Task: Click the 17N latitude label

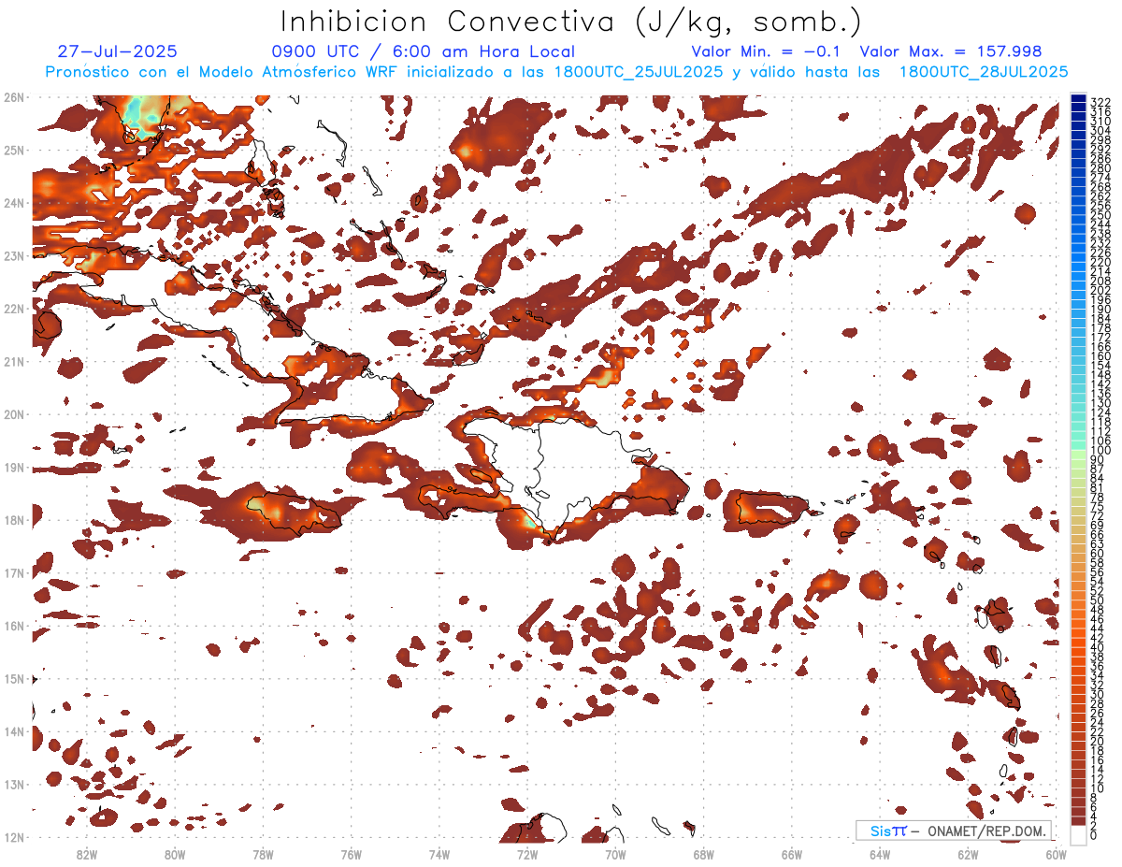Action: coord(14,572)
